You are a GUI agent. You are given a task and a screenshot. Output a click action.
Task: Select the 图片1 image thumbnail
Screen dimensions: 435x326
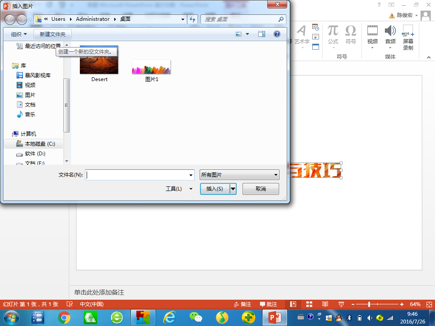click(x=152, y=71)
